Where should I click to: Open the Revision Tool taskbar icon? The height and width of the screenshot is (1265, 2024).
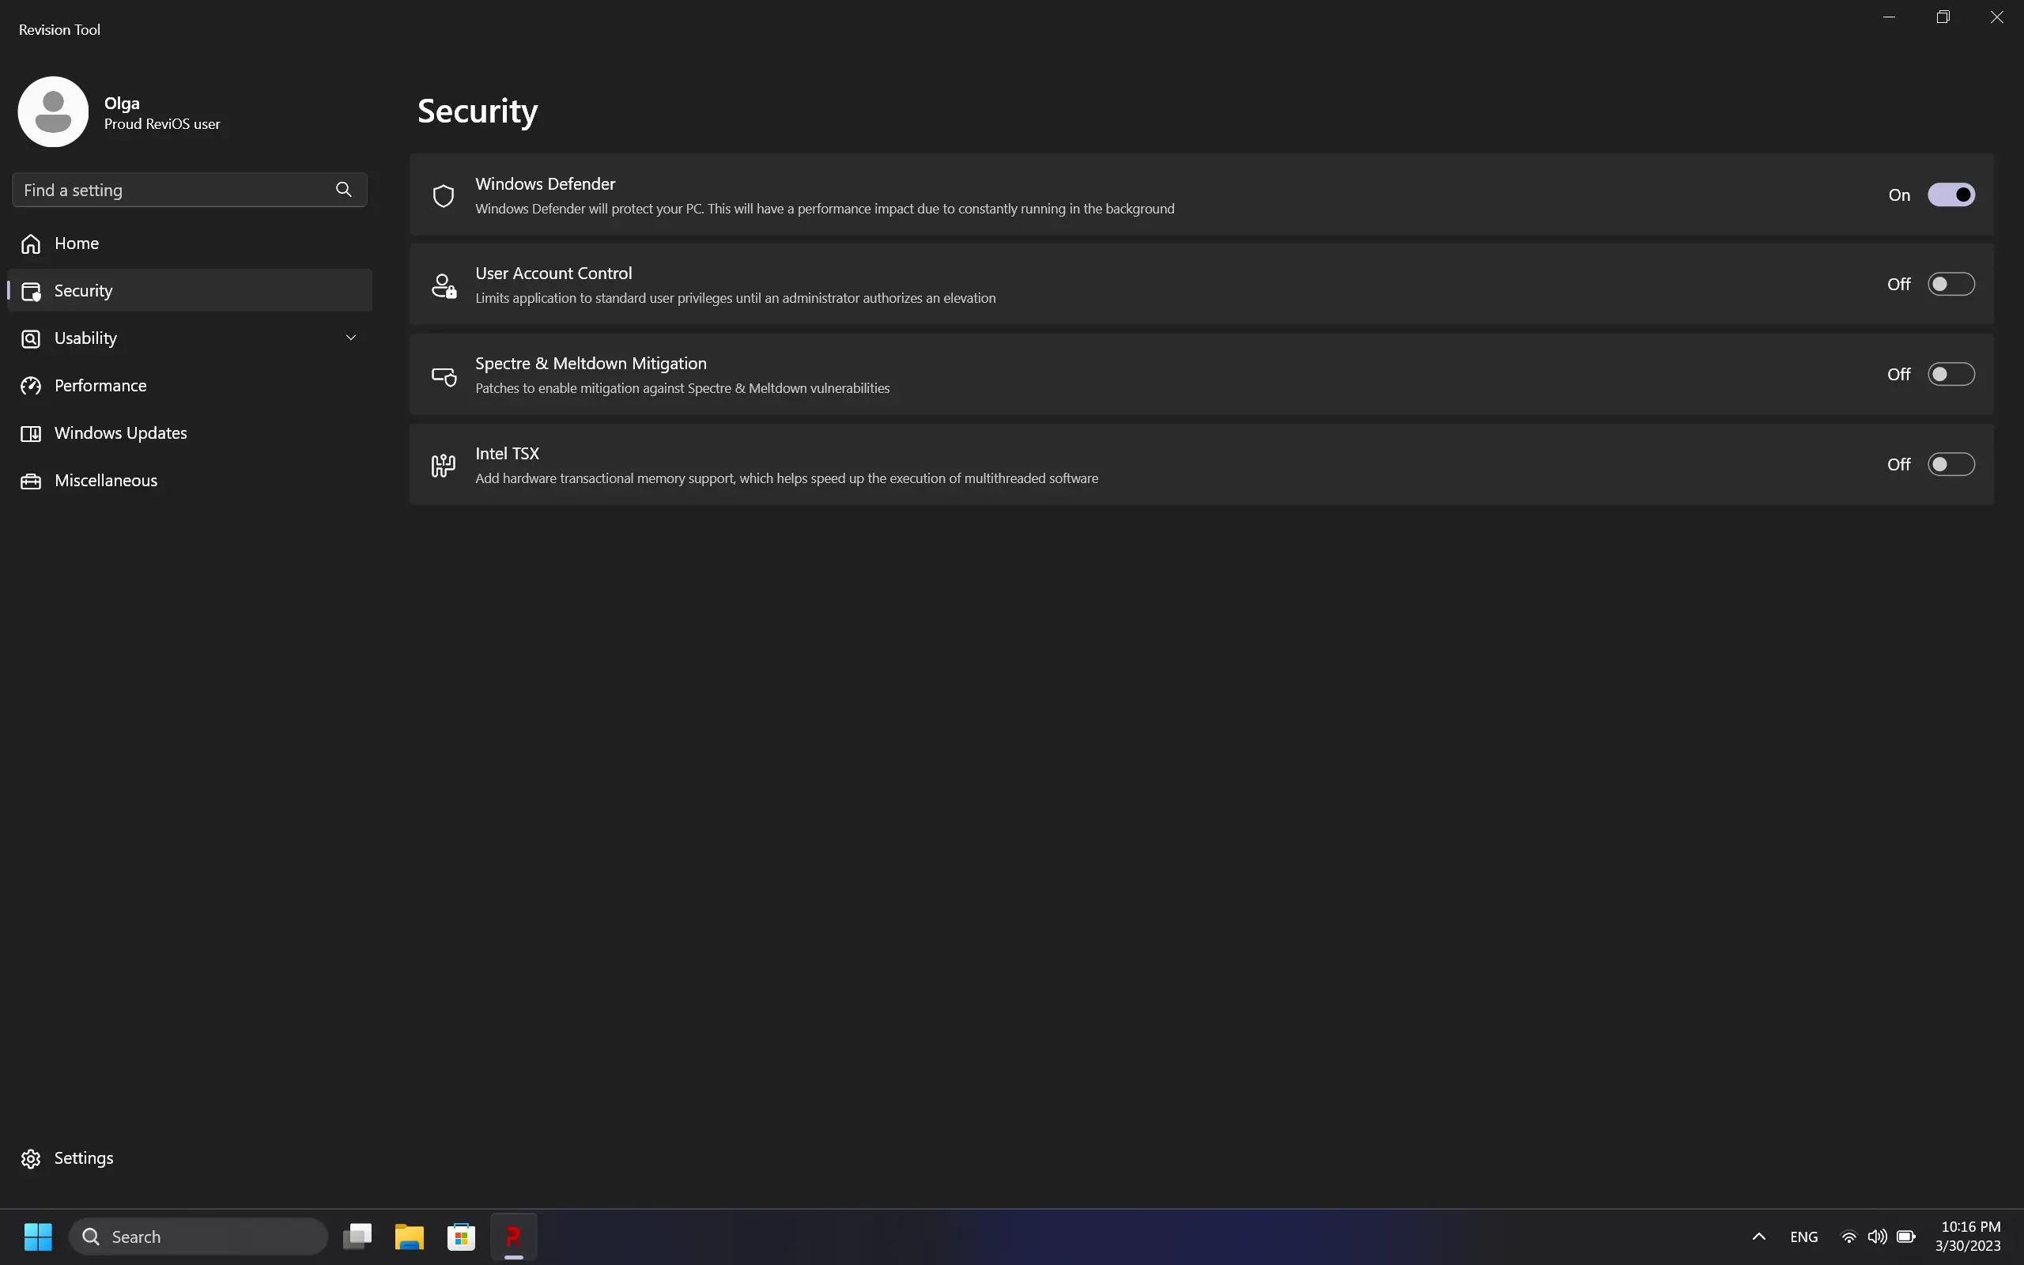[x=514, y=1236]
